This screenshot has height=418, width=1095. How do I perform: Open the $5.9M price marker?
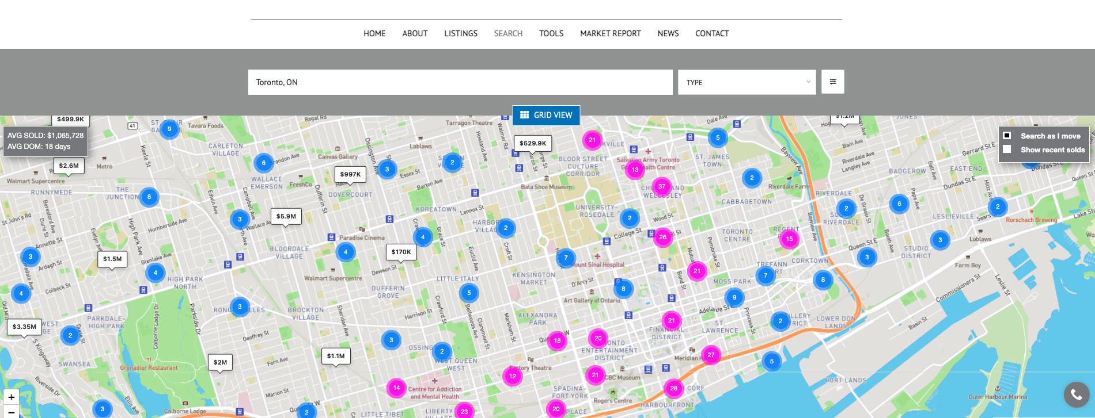coord(286,217)
